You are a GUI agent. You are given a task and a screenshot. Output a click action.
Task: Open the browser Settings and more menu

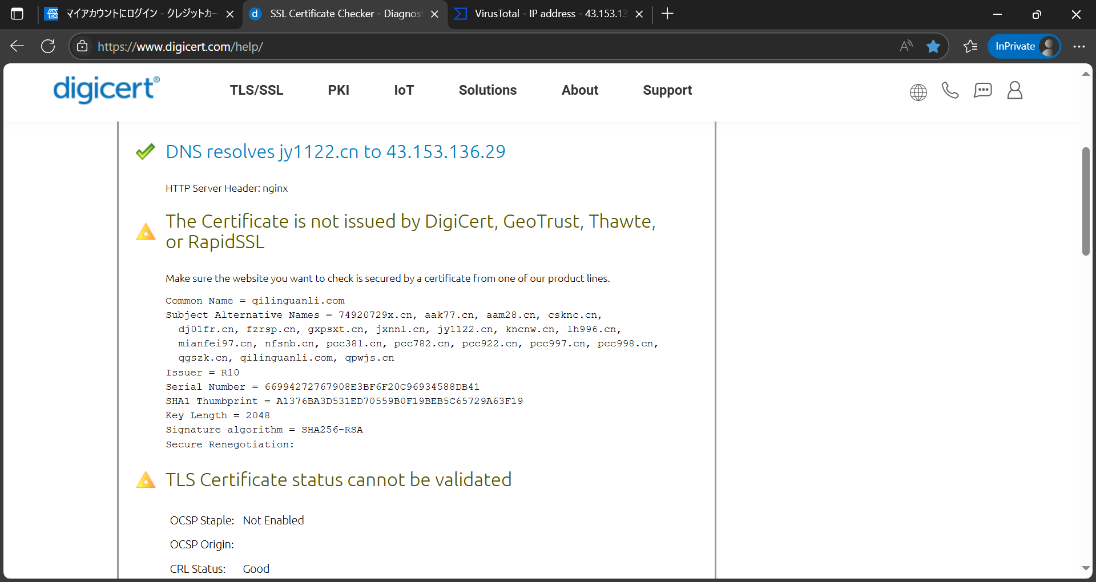coord(1079,46)
